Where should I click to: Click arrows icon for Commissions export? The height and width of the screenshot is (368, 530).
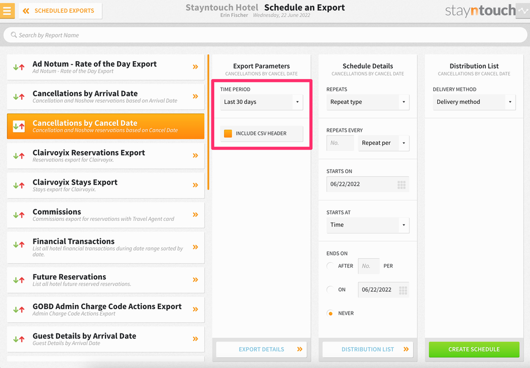pos(18,215)
